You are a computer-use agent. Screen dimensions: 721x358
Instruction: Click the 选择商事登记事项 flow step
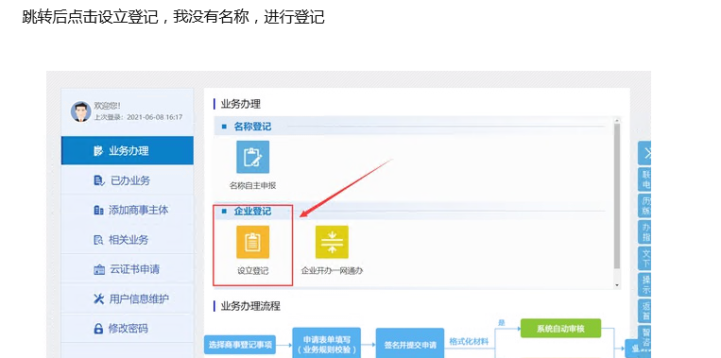240,344
